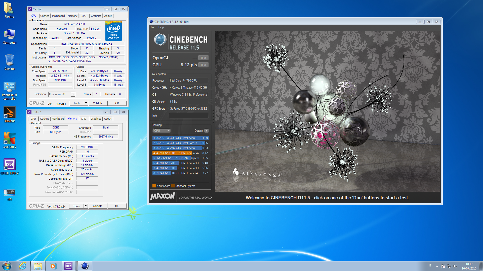Screen dimensions: 483x271
Task: Click Tools button in upper CPU-Z
Action: click(77, 103)
